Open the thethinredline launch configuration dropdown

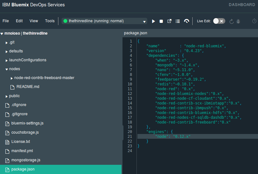[104, 21]
